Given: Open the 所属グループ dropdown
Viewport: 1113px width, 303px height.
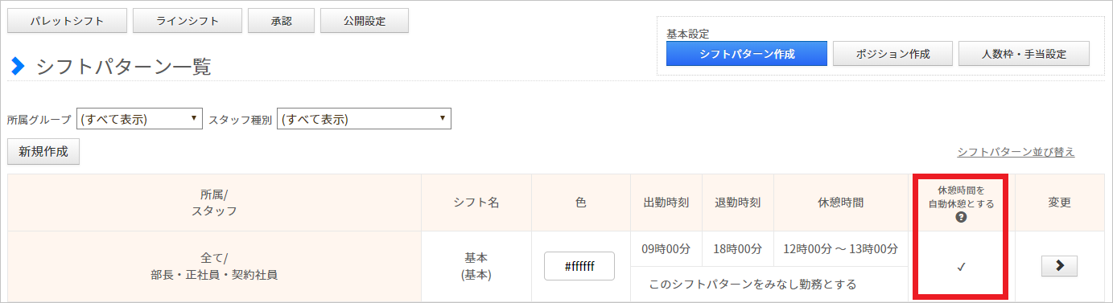Looking at the screenshot, I should [x=139, y=119].
